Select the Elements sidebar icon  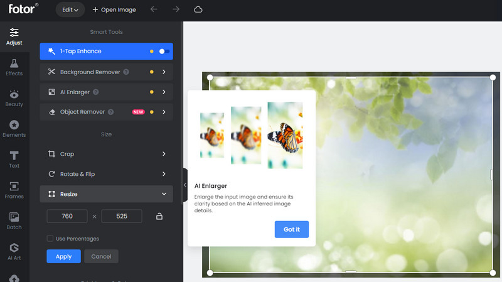14,129
